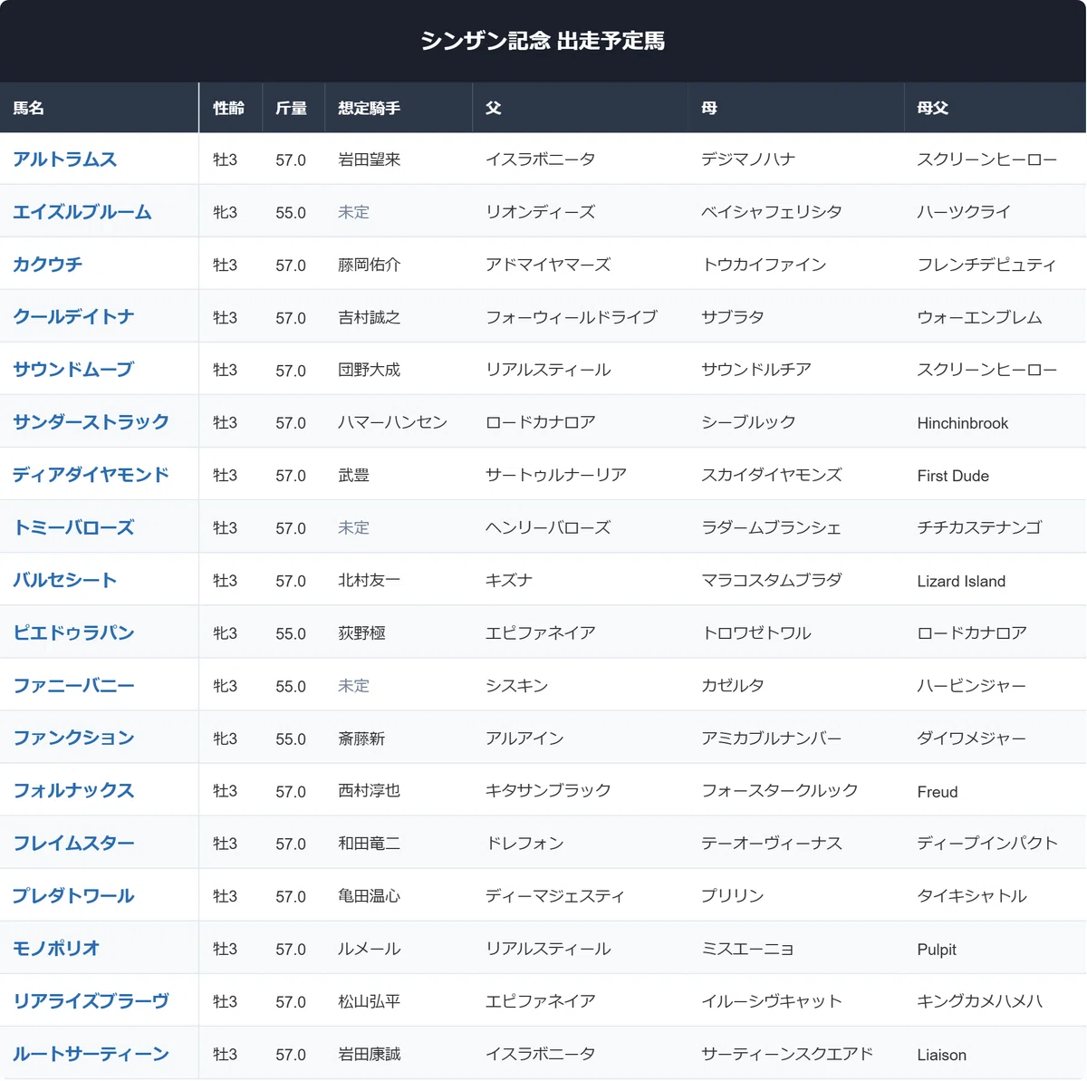Open the バルセシート horse link

65,580
